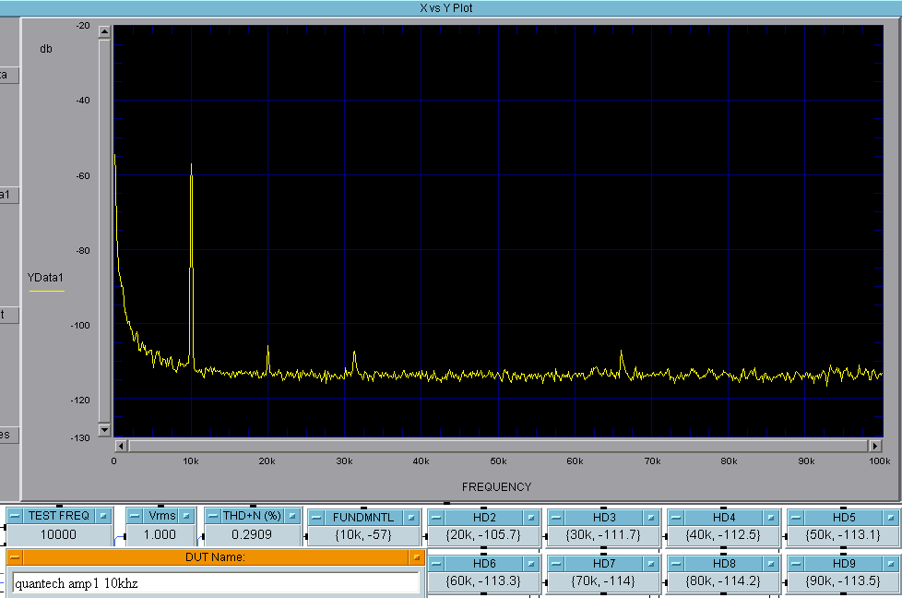
Task: Select the HD4 value {40k, -112.5}
Action: point(723,535)
